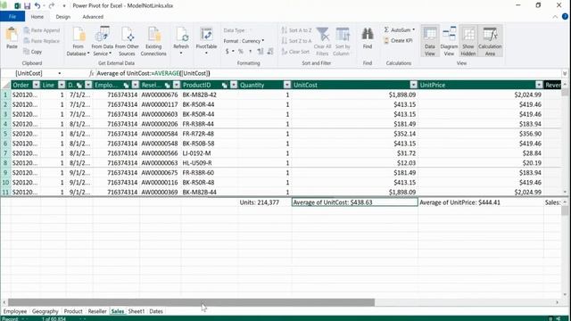Image resolution: width=571 pixels, height=321 pixels.
Task: Switch to the Design ribbon tab
Action: click(62, 17)
